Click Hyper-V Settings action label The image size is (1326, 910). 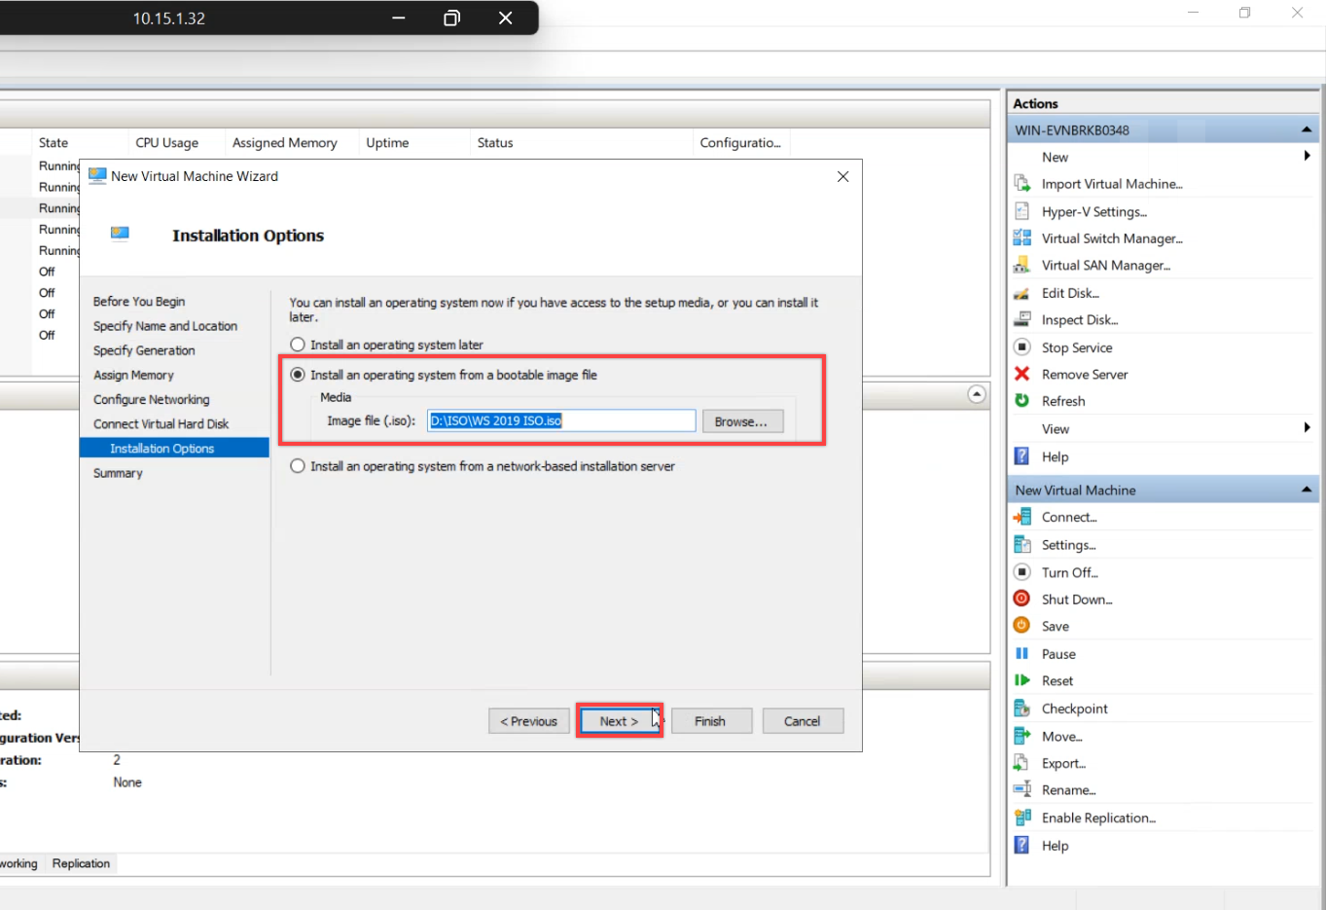[x=1094, y=211]
